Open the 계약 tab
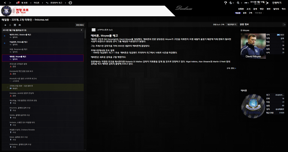The image size is (288, 152). [x=268, y=9]
